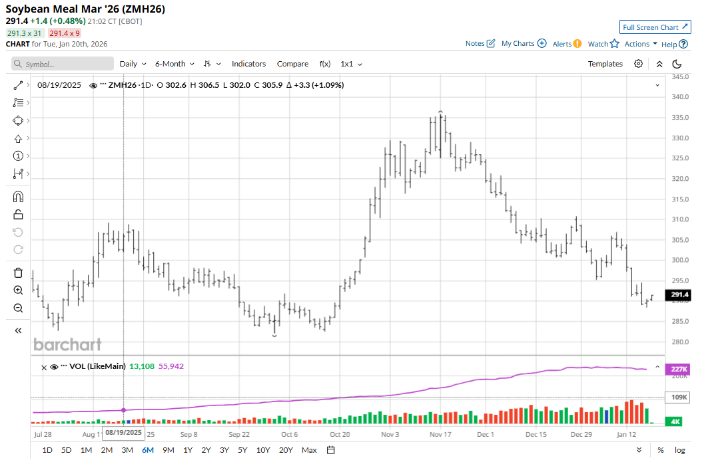Viewport: 716px width, 476px height.
Task: Open ZMH26 plot options ellipsis
Action: [x=103, y=84]
